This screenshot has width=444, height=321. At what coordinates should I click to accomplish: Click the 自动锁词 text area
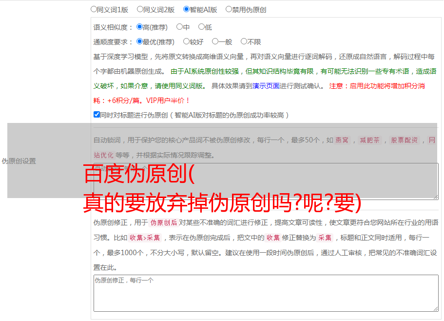coord(266,181)
